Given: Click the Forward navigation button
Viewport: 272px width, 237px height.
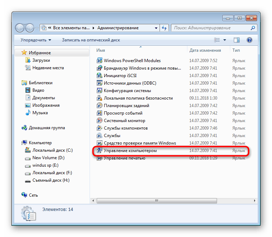Looking at the screenshot, I should point(30,28).
